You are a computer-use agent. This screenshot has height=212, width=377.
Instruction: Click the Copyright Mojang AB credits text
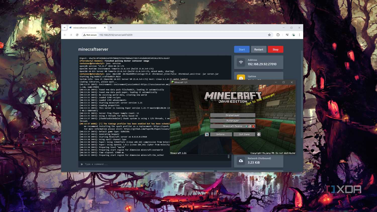[273, 153]
